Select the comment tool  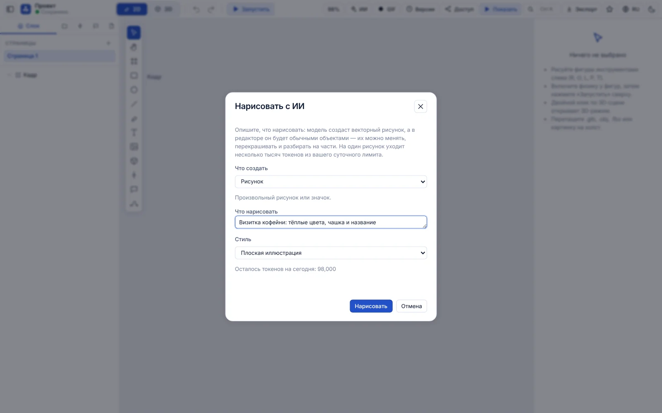coord(134,189)
